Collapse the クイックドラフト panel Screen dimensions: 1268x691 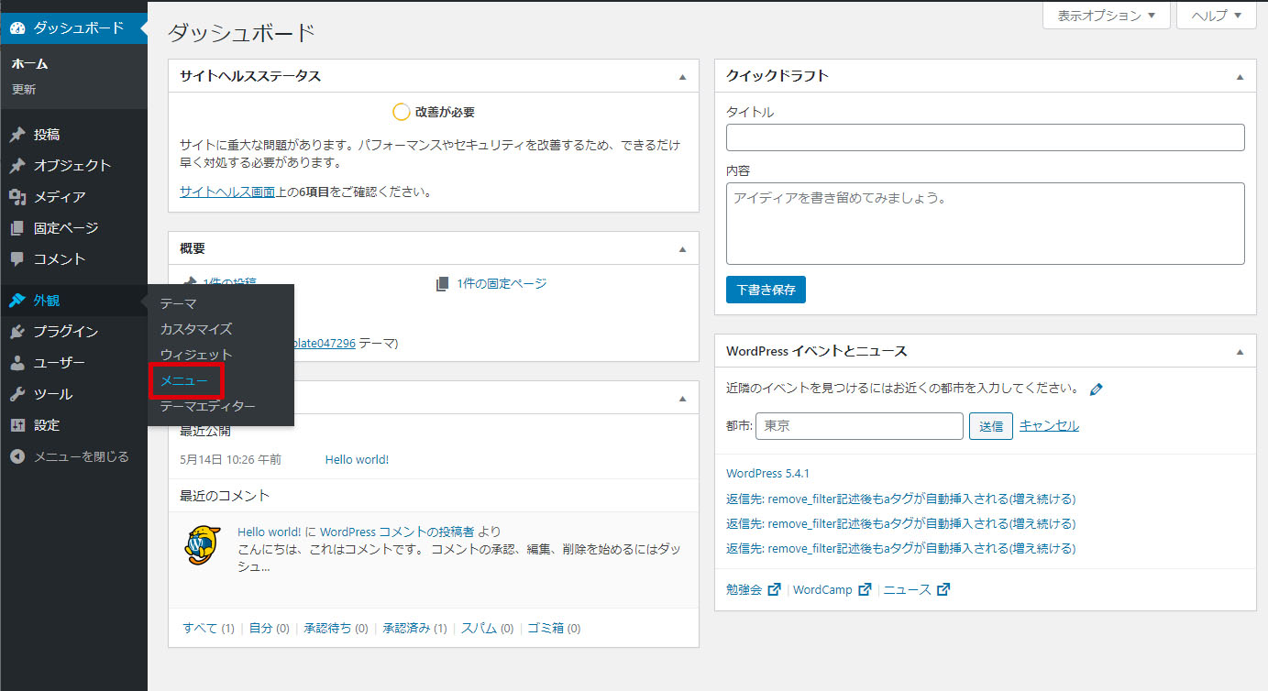click(1240, 77)
